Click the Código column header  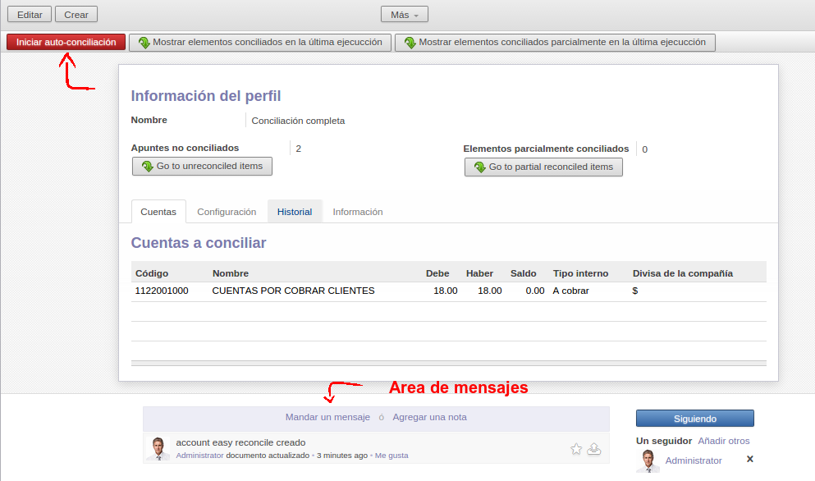(152, 273)
